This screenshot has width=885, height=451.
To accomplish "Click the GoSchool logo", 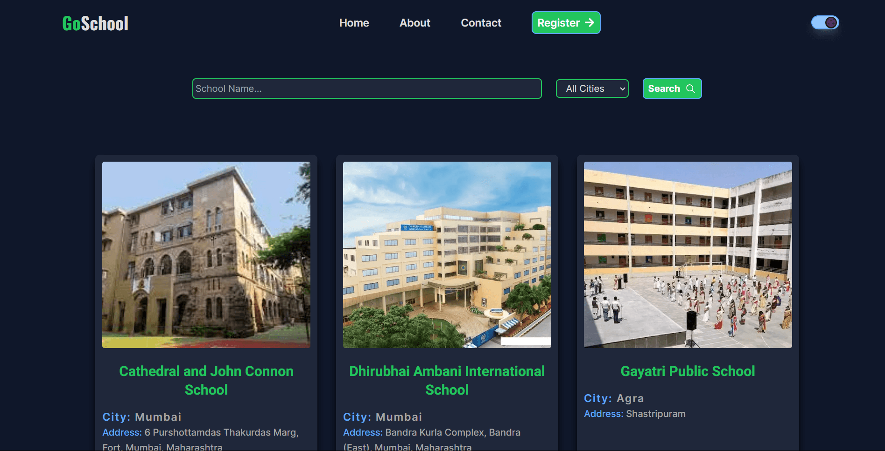I will (95, 23).
